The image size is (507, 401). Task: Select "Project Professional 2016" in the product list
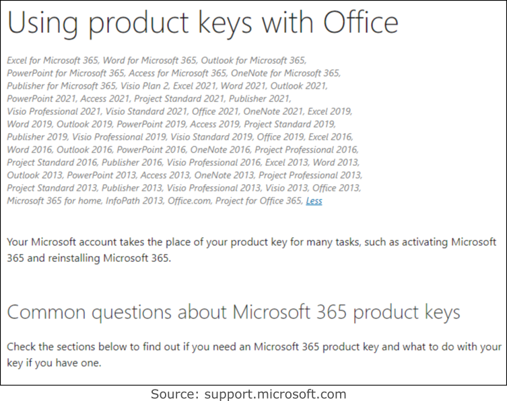(306, 150)
